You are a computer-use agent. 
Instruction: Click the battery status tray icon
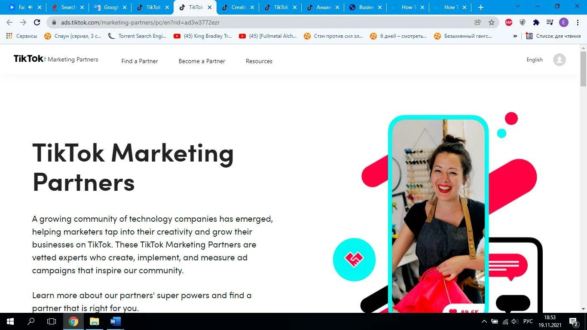click(495, 321)
